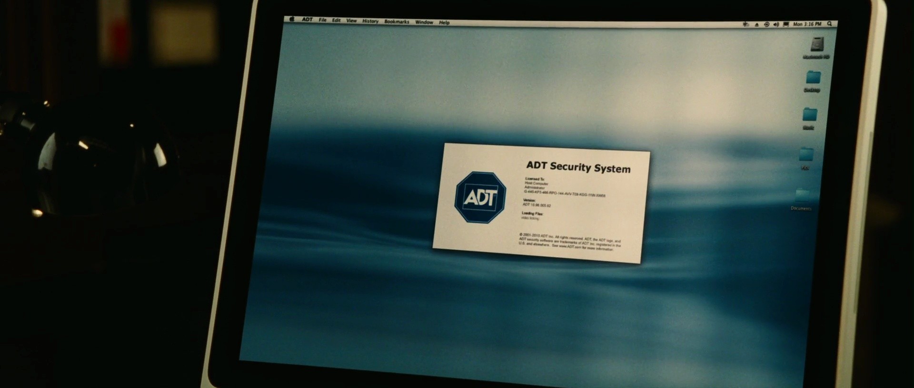This screenshot has height=388, width=914.
Task: Click the Licensed To label
Action: pos(535,179)
